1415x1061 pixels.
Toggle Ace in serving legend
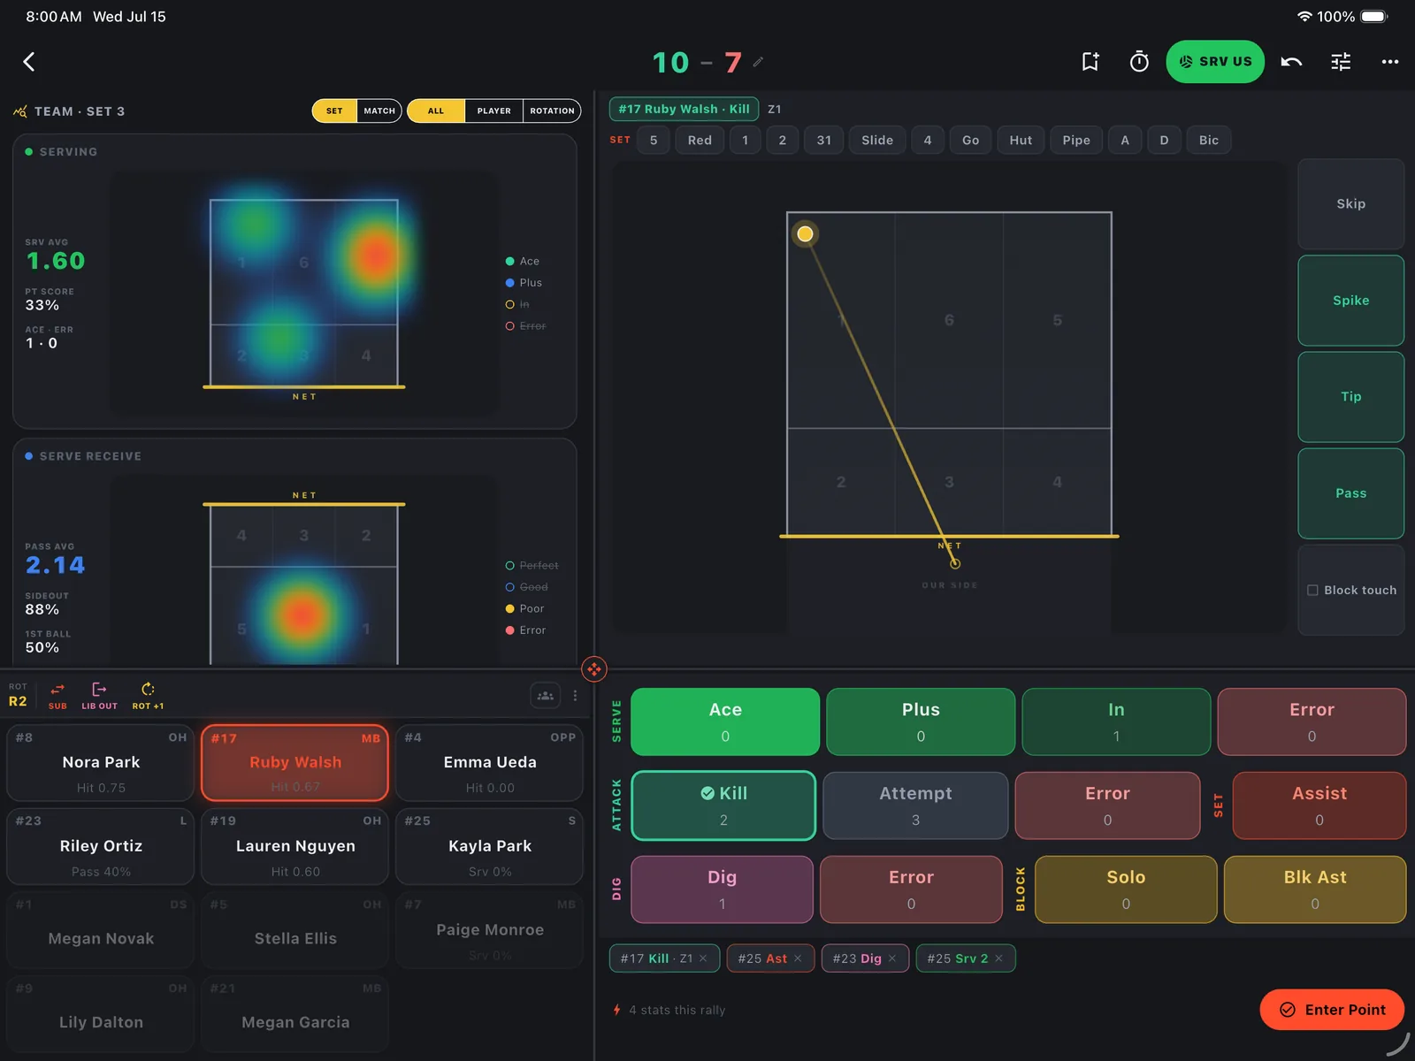coord(522,261)
